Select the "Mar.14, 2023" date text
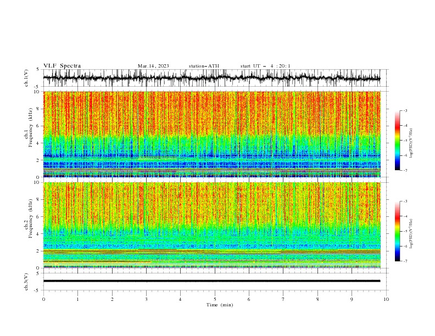The image size is (435, 336). pos(153,66)
